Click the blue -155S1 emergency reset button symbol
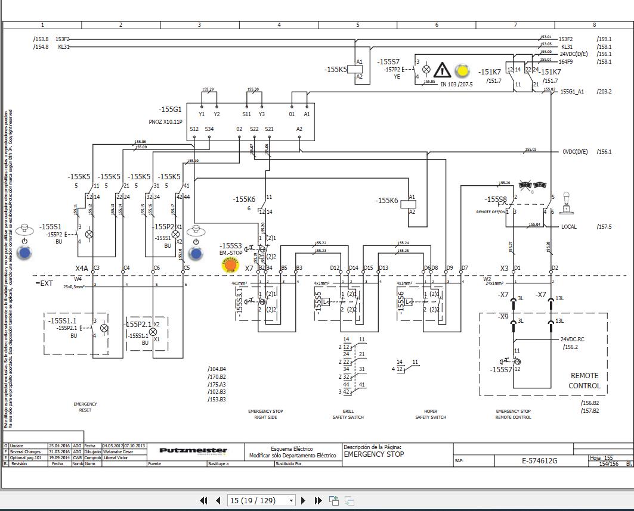This screenshot has height=511, width=634. (24, 252)
